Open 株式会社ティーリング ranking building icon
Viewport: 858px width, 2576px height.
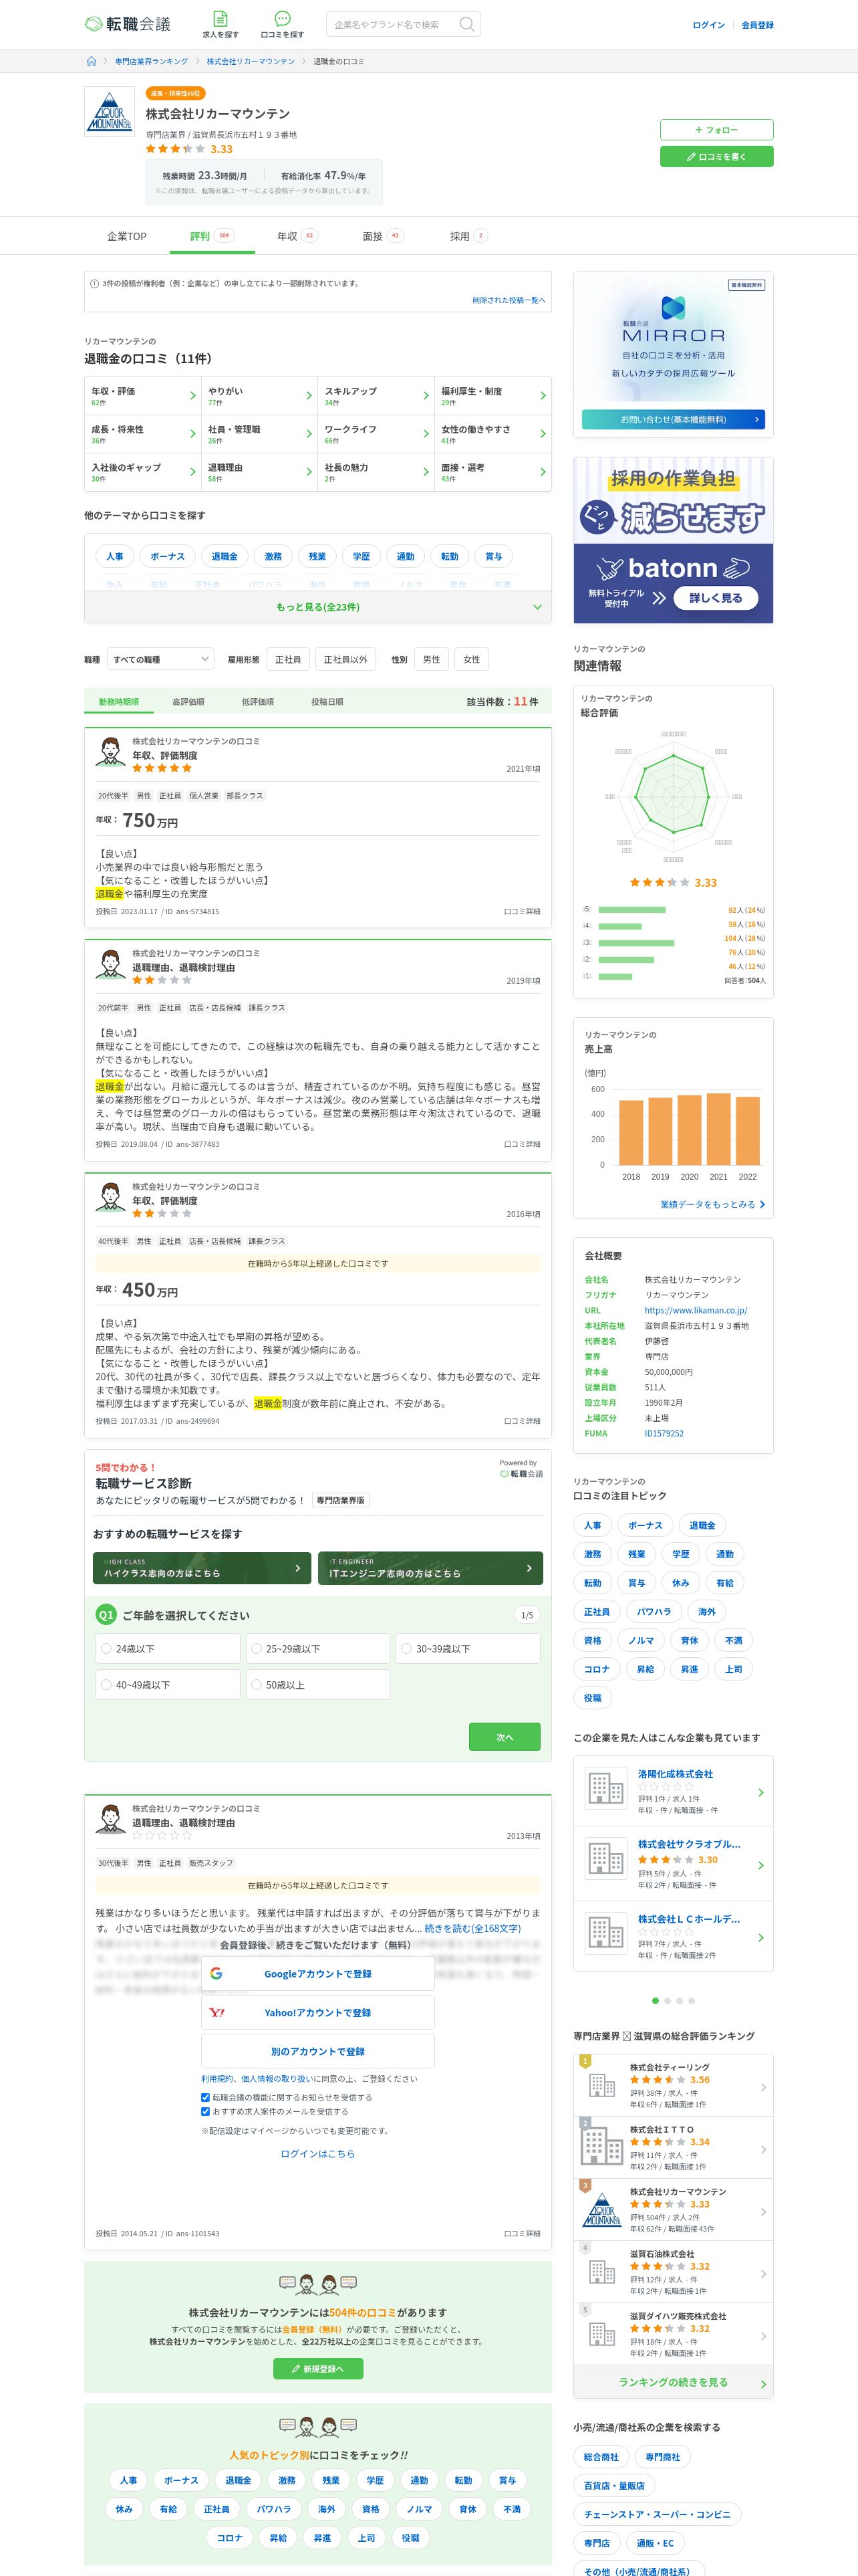pyautogui.click(x=602, y=2086)
